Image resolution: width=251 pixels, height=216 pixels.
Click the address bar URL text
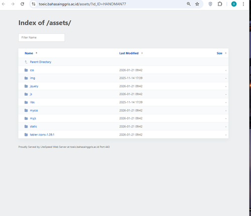pos(82,4)
